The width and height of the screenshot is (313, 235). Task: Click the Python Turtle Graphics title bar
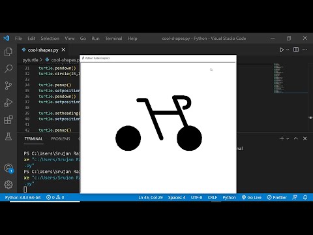(158, 58)
